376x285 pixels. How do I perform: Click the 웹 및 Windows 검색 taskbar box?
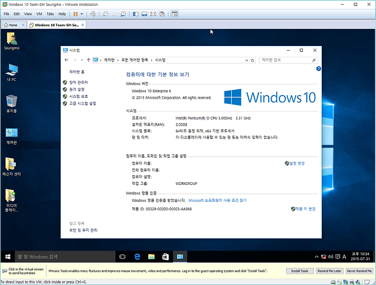65,257
